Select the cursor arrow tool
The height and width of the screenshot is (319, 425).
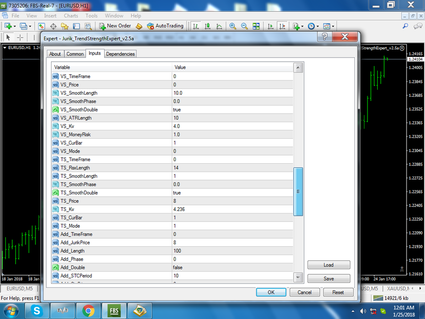tap(8, 37)
